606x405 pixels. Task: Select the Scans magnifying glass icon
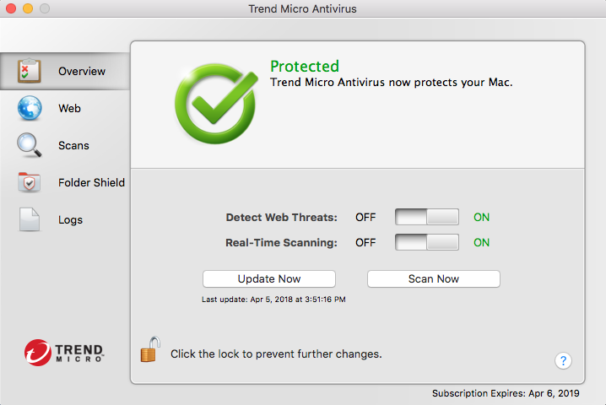30,145
